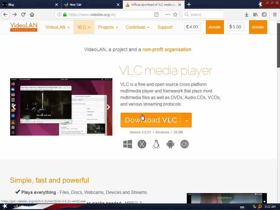This screenshot has height=210, width=280.
Task: Click donate button next to $5.00
Action: 258,27
